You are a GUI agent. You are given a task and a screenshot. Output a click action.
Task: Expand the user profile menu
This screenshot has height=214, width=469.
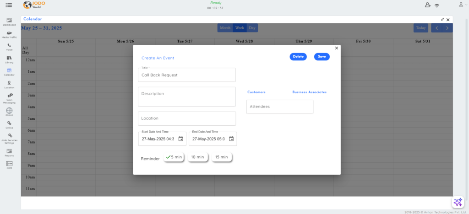click(x=462, y=5)
